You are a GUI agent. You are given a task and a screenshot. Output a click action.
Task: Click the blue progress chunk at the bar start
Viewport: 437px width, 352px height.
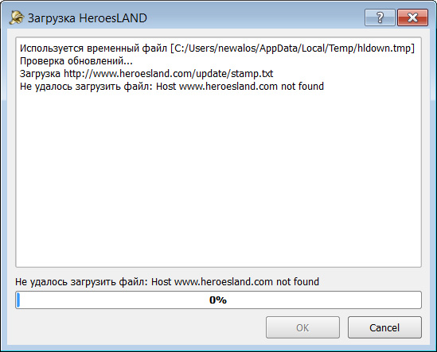tap(18, 300)
